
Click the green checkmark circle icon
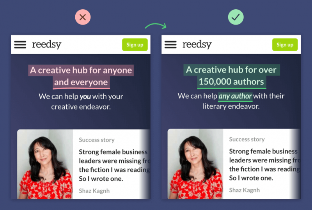point(236,17)
